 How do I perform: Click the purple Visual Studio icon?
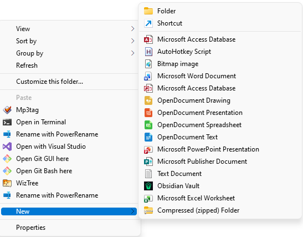pyautogui.click(x=7, y=147)
